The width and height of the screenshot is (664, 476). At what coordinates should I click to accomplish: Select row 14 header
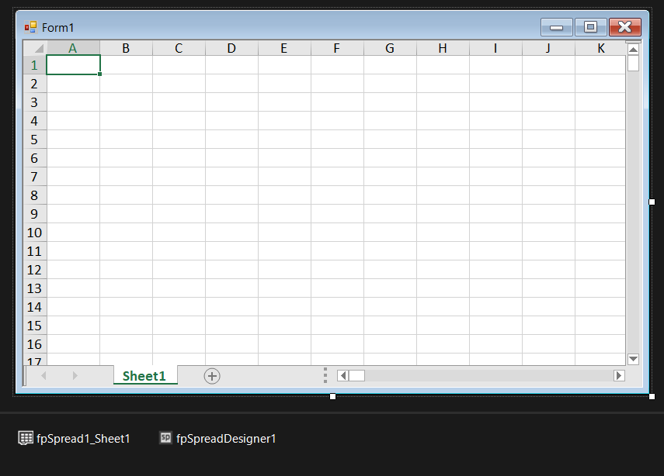35,307
